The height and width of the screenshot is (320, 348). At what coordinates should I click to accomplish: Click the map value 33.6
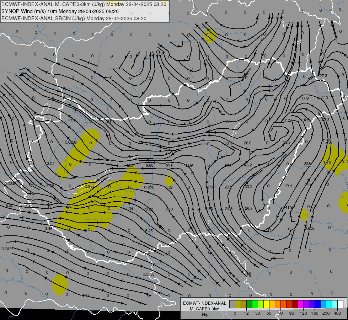point(307,163)
